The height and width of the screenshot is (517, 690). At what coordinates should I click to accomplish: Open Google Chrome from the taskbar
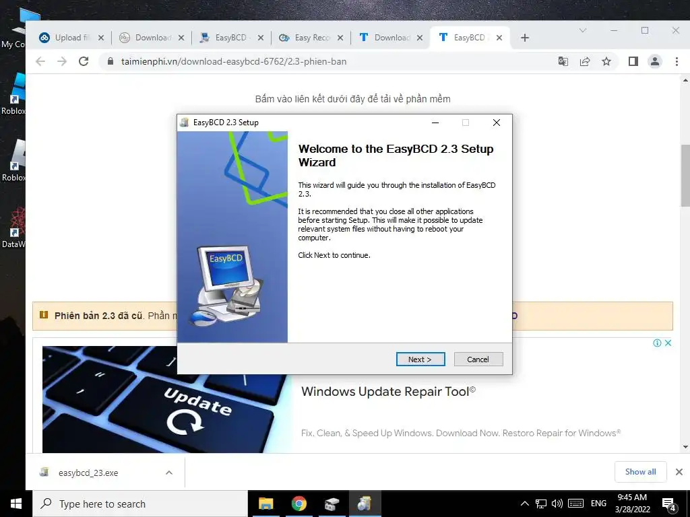(x=299, y=504)
